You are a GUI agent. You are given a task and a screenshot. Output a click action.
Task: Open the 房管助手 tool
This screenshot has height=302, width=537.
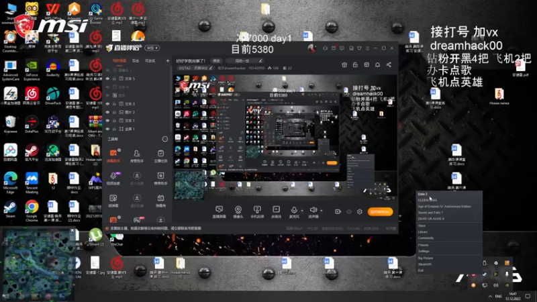137,156
